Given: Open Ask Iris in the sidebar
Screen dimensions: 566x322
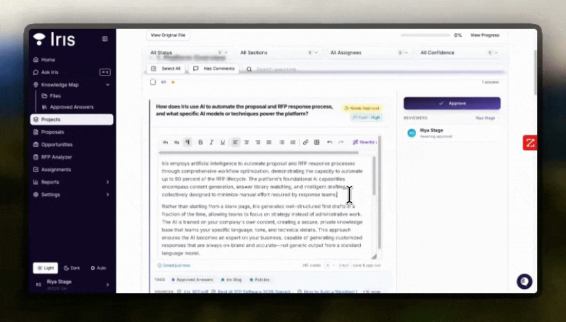Looking at the screenshot, I should pyautogui.click(x=72, y=72).
